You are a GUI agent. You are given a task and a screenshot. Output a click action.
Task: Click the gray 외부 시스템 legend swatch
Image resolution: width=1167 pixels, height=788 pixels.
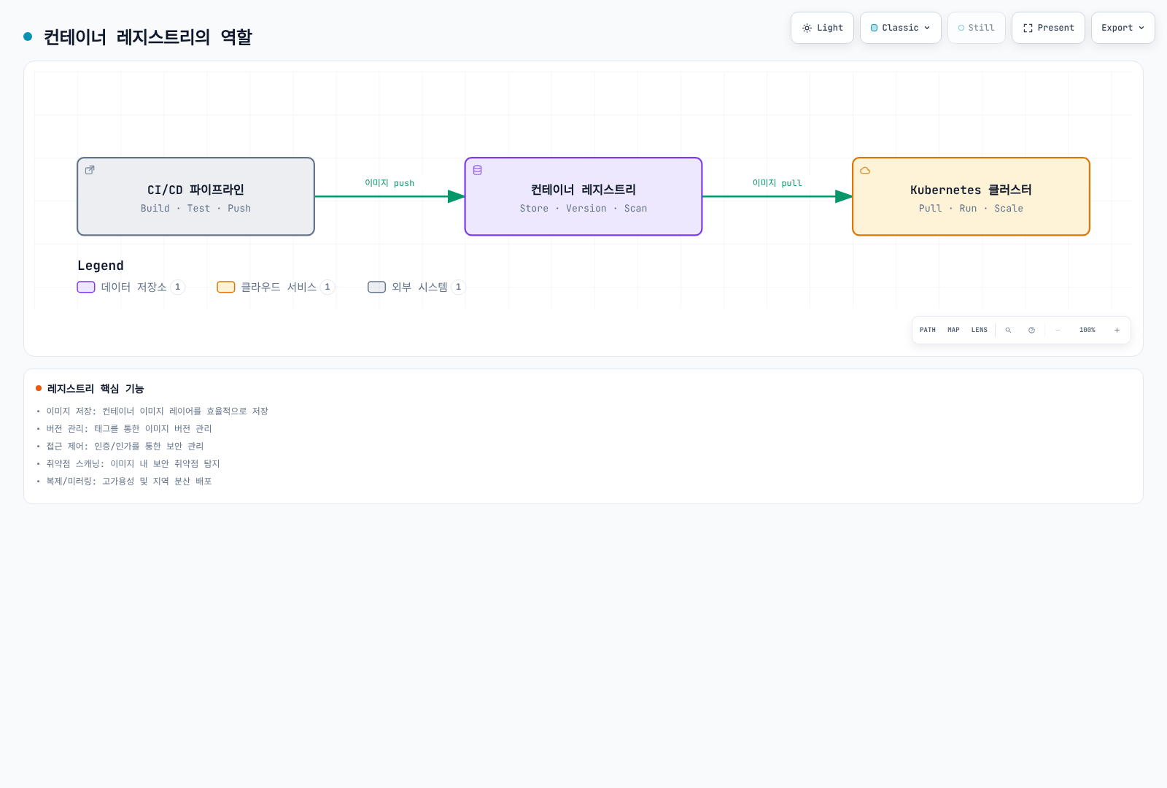coord(376,287)
